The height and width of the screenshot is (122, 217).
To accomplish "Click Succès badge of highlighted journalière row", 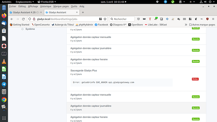I will coord(196,108).
